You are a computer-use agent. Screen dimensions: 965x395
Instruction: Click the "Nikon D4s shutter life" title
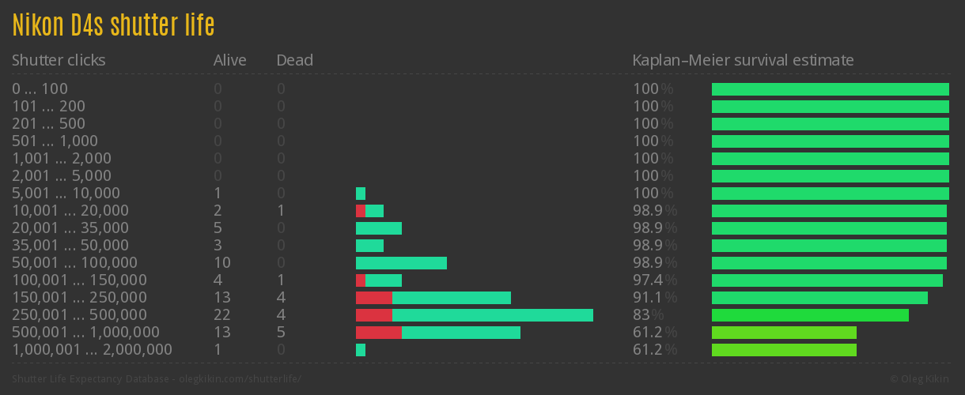113,25
